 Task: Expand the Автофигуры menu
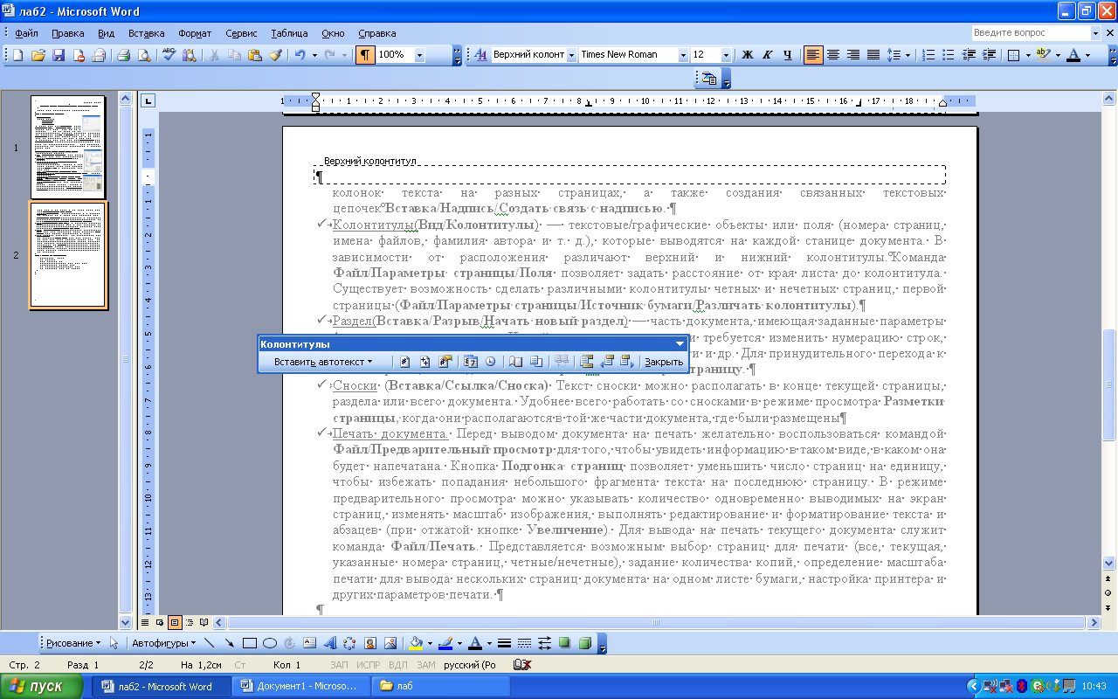pyautogui.click(x=163, y=643)
